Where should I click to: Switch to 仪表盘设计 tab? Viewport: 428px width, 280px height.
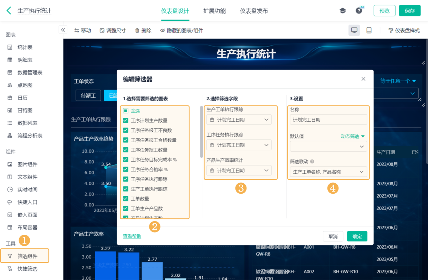(175, 11)
